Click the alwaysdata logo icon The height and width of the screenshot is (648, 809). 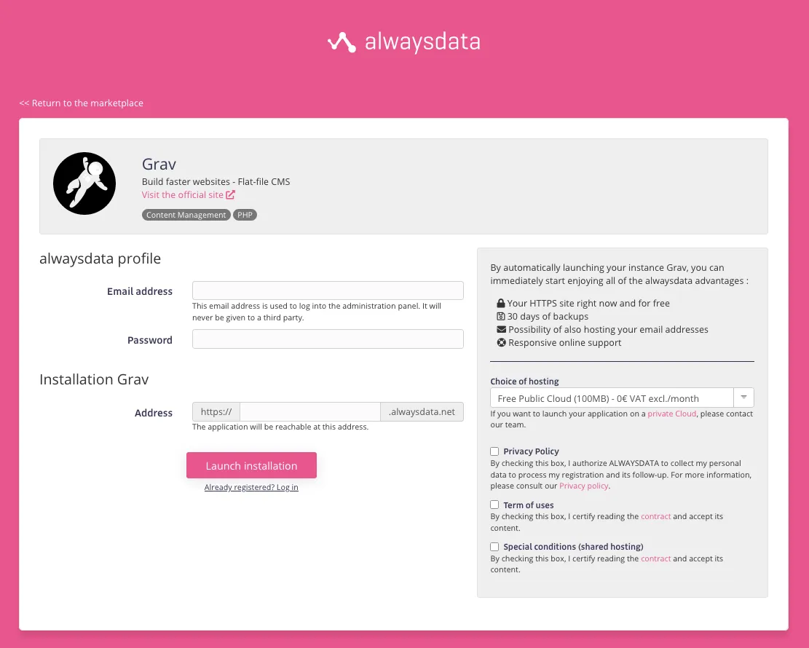(342, 42)
